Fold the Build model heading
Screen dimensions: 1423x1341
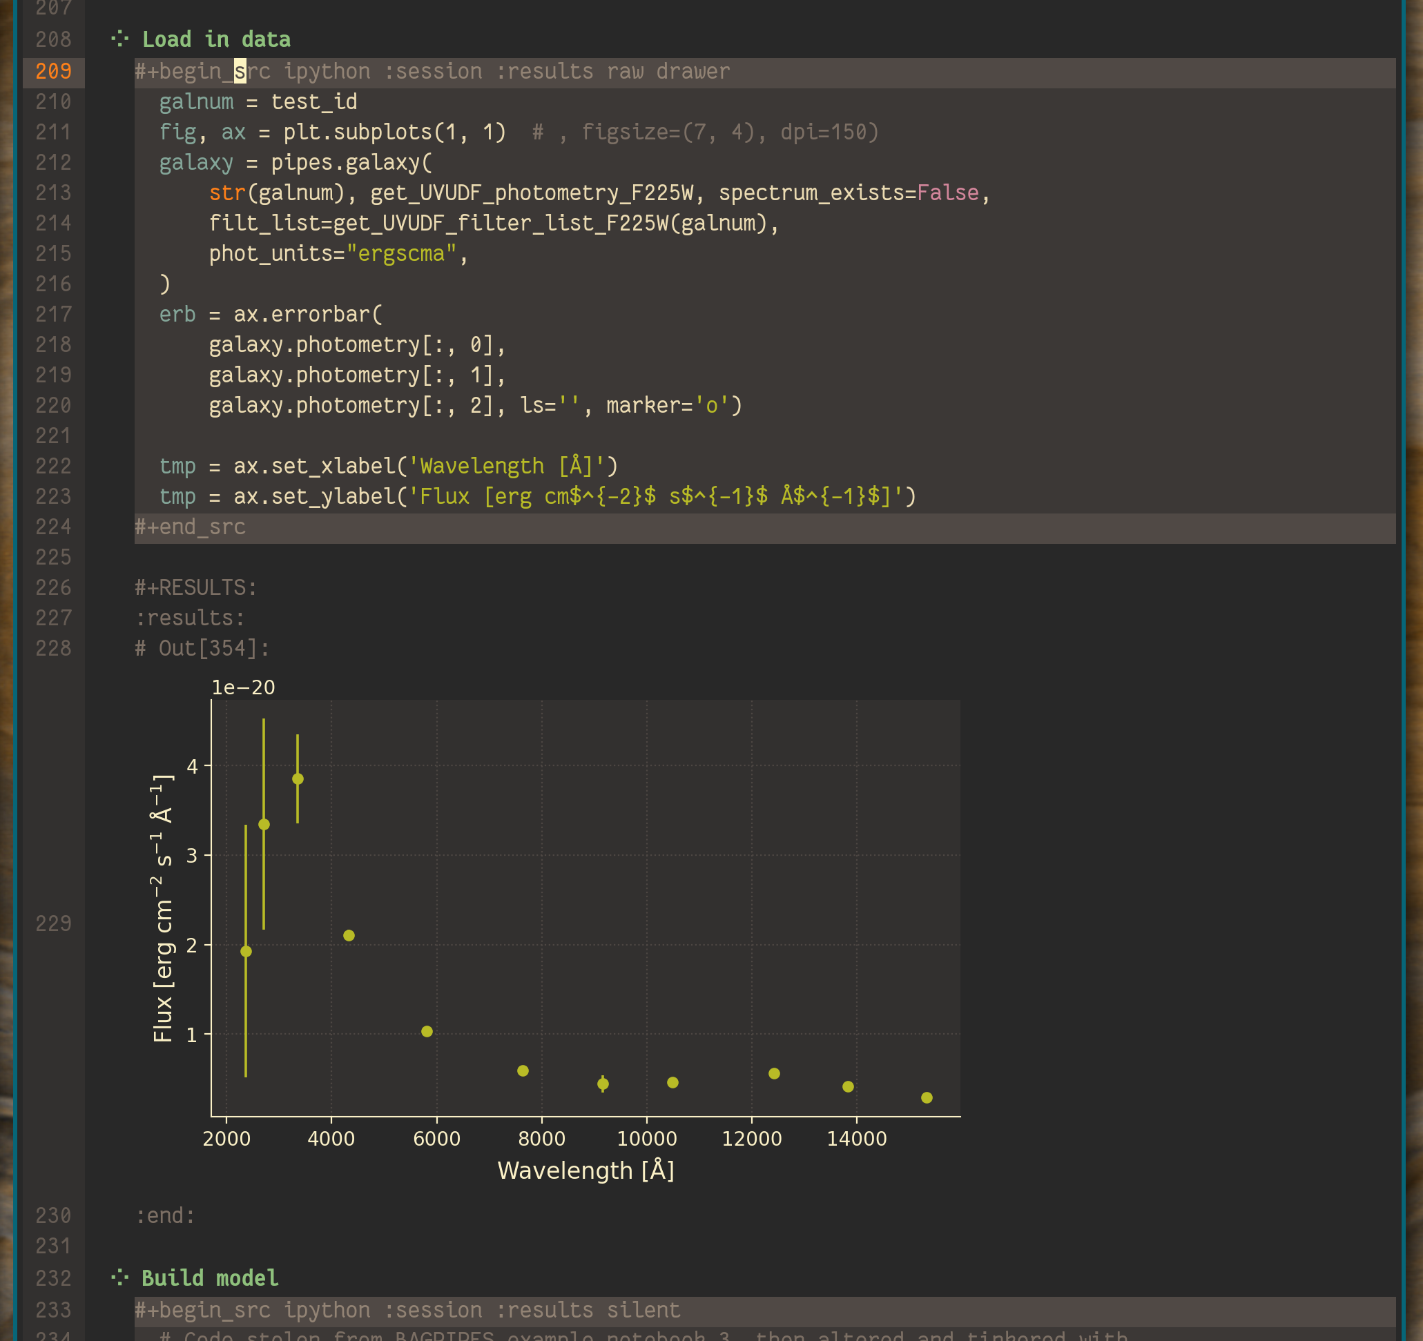[209, 1278]
